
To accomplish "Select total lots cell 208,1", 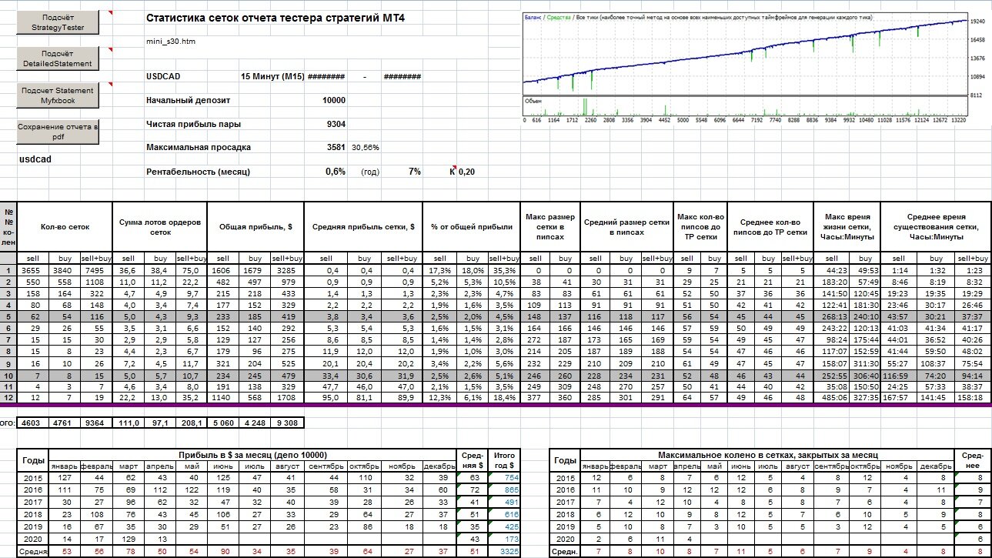I will [x=192, y=423].
